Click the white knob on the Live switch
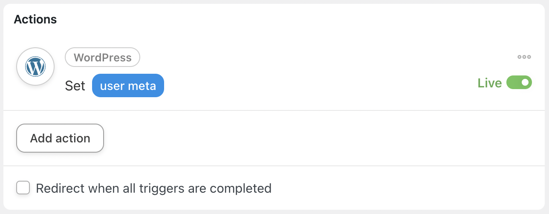The height and width of the screenshot is (214, 549). click(526, 82)
